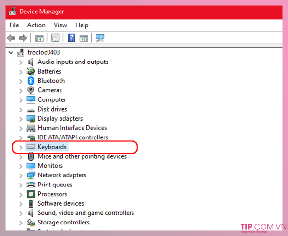Viewport: 288px width, 236px height.
Task: Click the Forward arrow toolbar button
Action: click(23, 38)
